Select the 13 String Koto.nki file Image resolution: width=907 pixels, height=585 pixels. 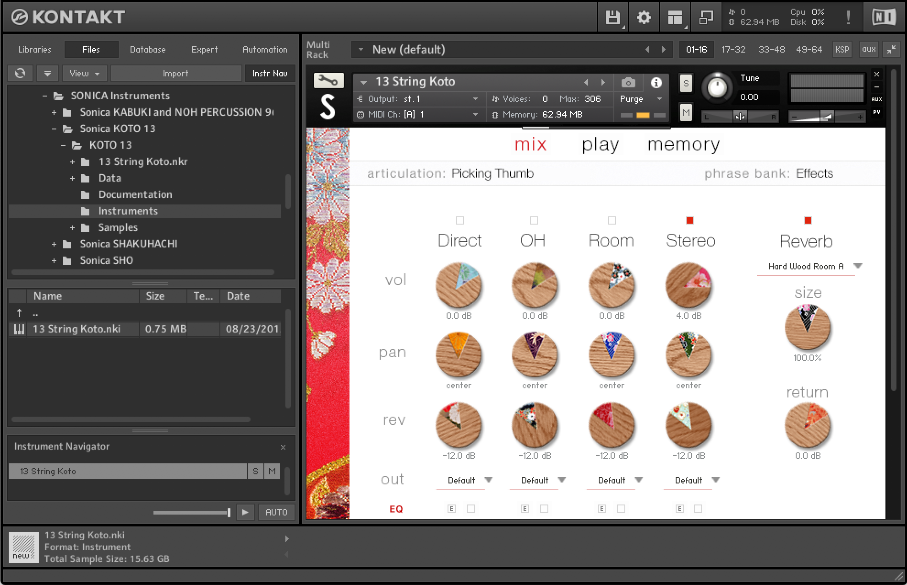tap(76, 329)
